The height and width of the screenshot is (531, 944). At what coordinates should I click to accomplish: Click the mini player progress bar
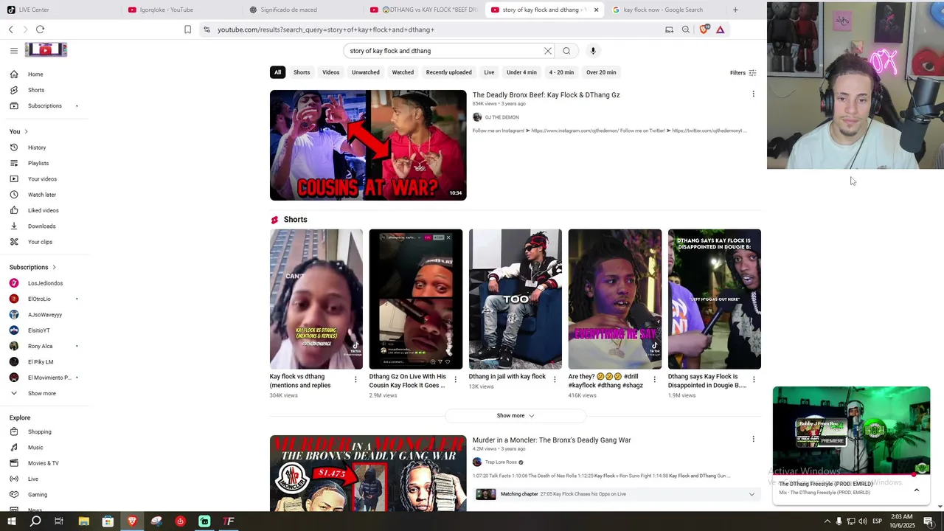pyautogui.click(x=851, y=475)
